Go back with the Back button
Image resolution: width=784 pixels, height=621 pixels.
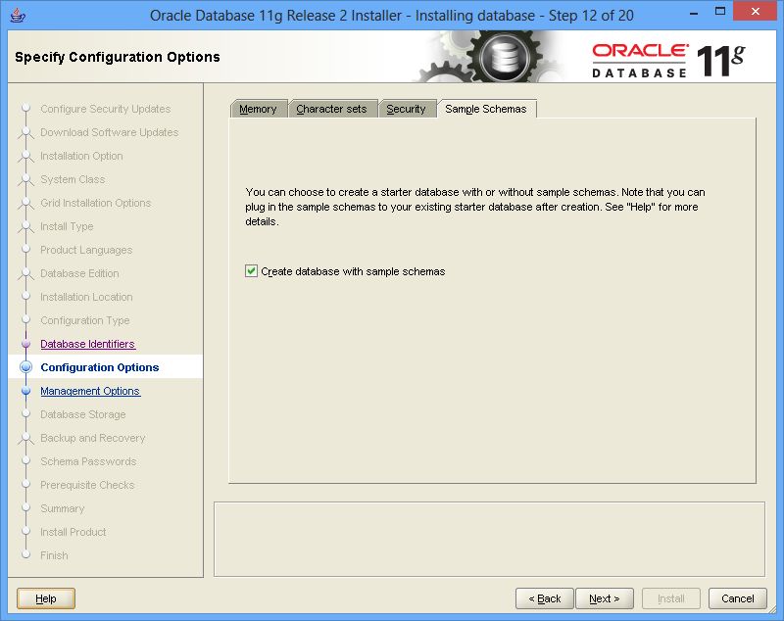point(545,598)
